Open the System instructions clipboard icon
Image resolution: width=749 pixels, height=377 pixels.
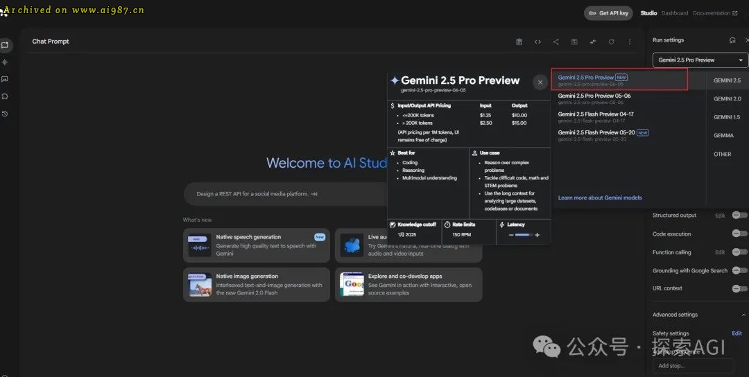[519, 42]
